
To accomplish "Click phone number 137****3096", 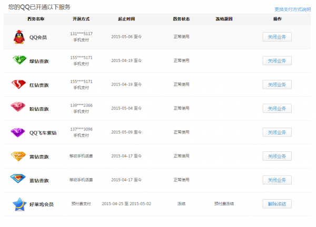I will click(81, 129).
